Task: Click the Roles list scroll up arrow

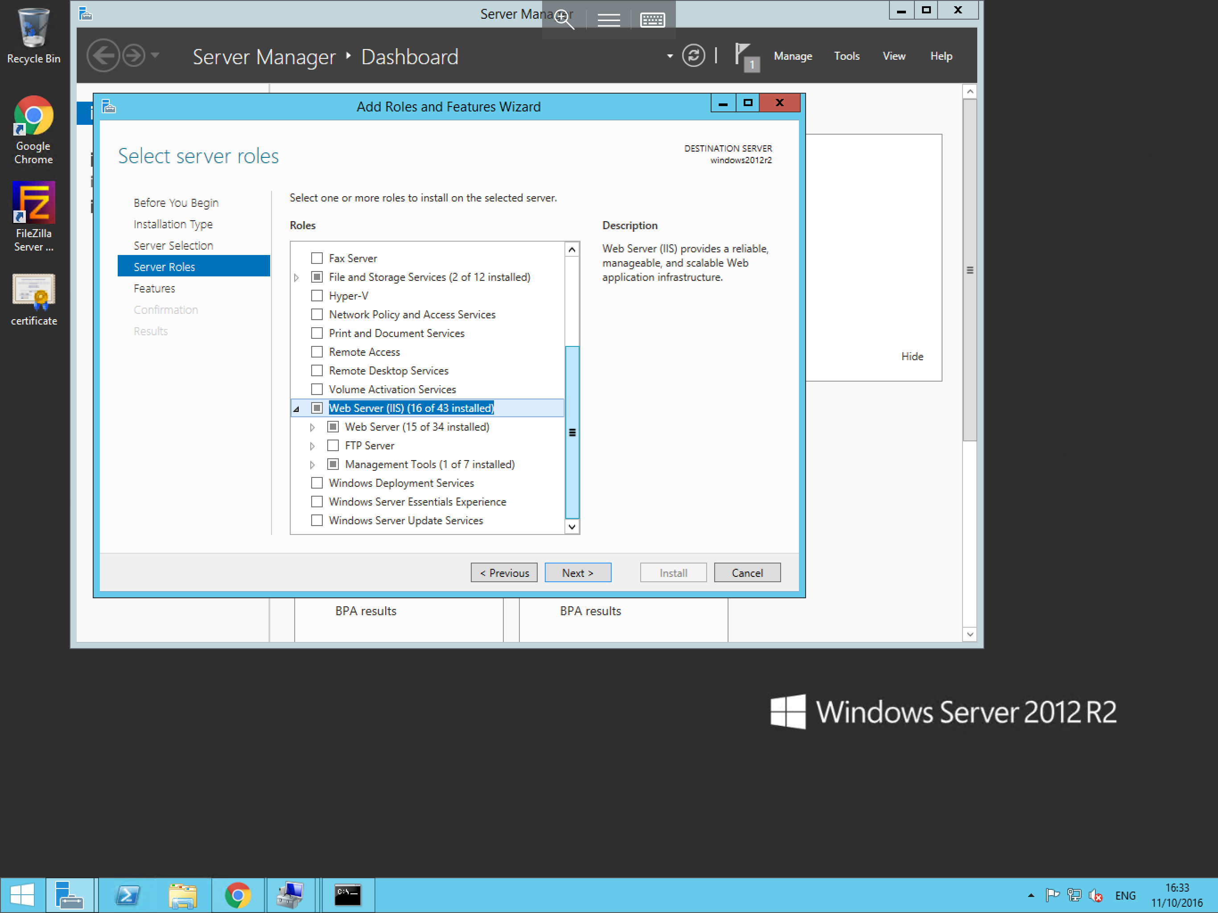Action: [572, 250]
